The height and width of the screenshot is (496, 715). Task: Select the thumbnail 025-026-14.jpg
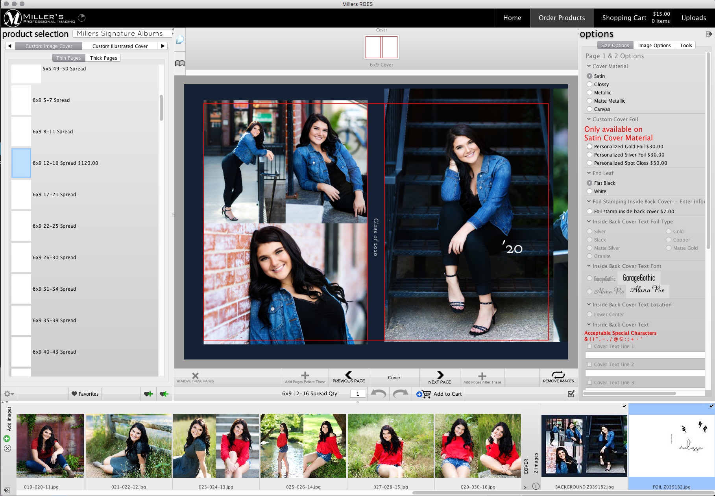[303, 446]
